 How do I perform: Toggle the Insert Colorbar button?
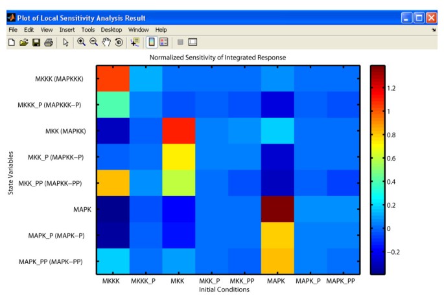(152, 42)
